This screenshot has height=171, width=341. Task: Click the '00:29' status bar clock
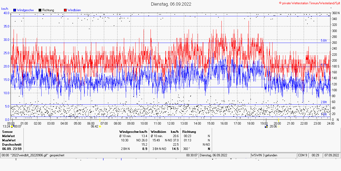pyautogui.click(x=315, y=155)
